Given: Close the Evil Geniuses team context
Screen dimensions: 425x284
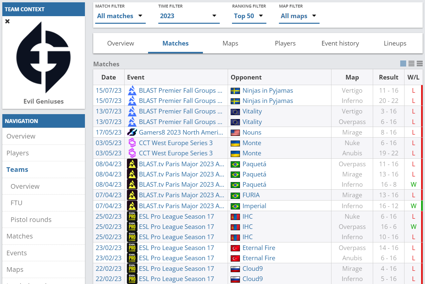Looking at the screenshot, I should pos(7,21).
